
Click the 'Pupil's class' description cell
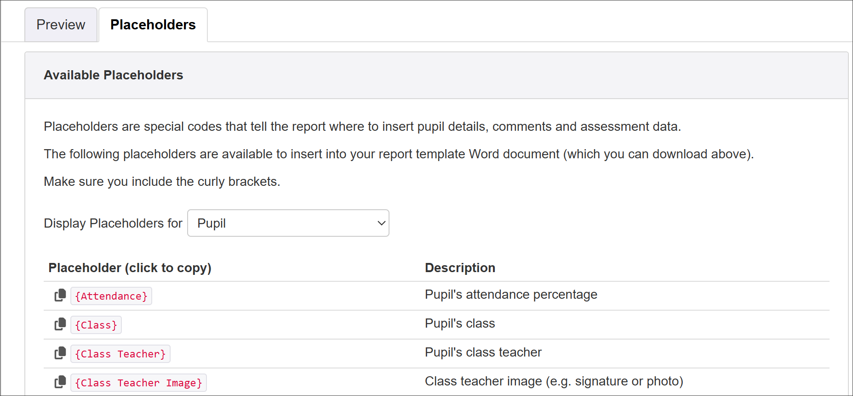(460, 323)
